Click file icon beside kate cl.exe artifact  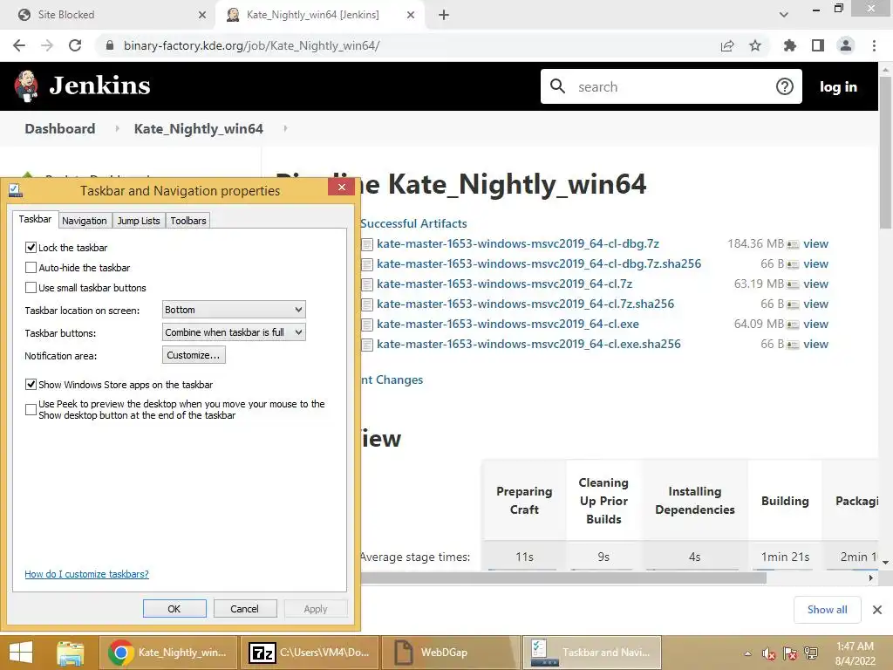click(367, 325)
